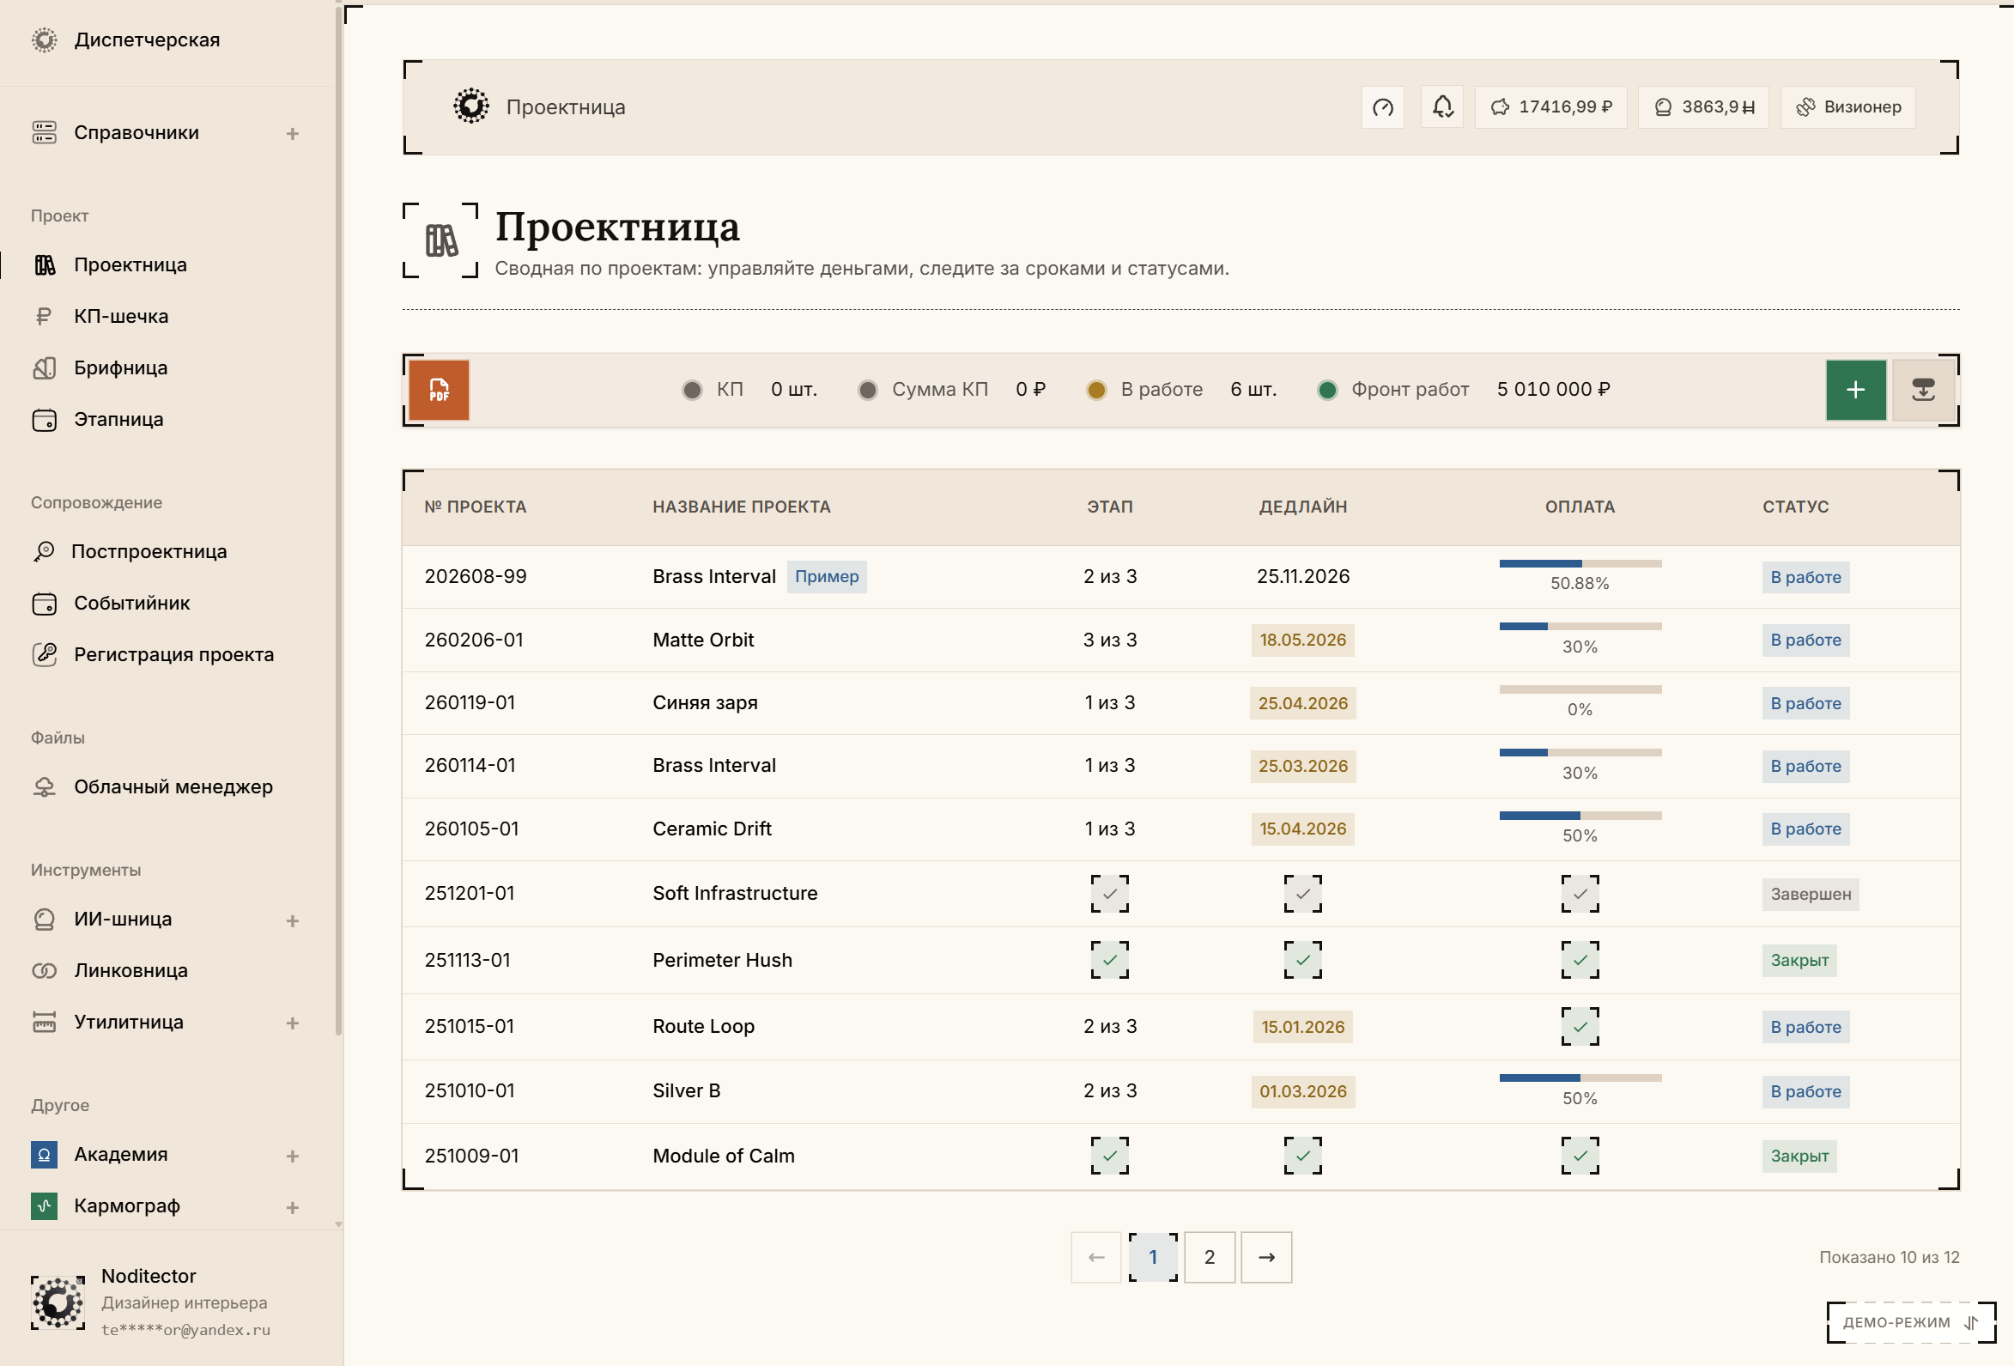This screenshot has width=2014, height=1366.
Task: Click the download icon beside the plus button
Action: click(1923, 390)
